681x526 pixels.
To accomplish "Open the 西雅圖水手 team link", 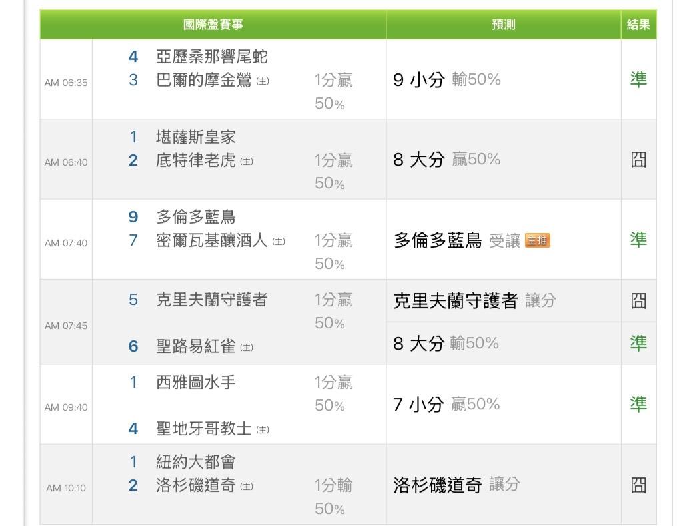I will click(x=195, y=382).
